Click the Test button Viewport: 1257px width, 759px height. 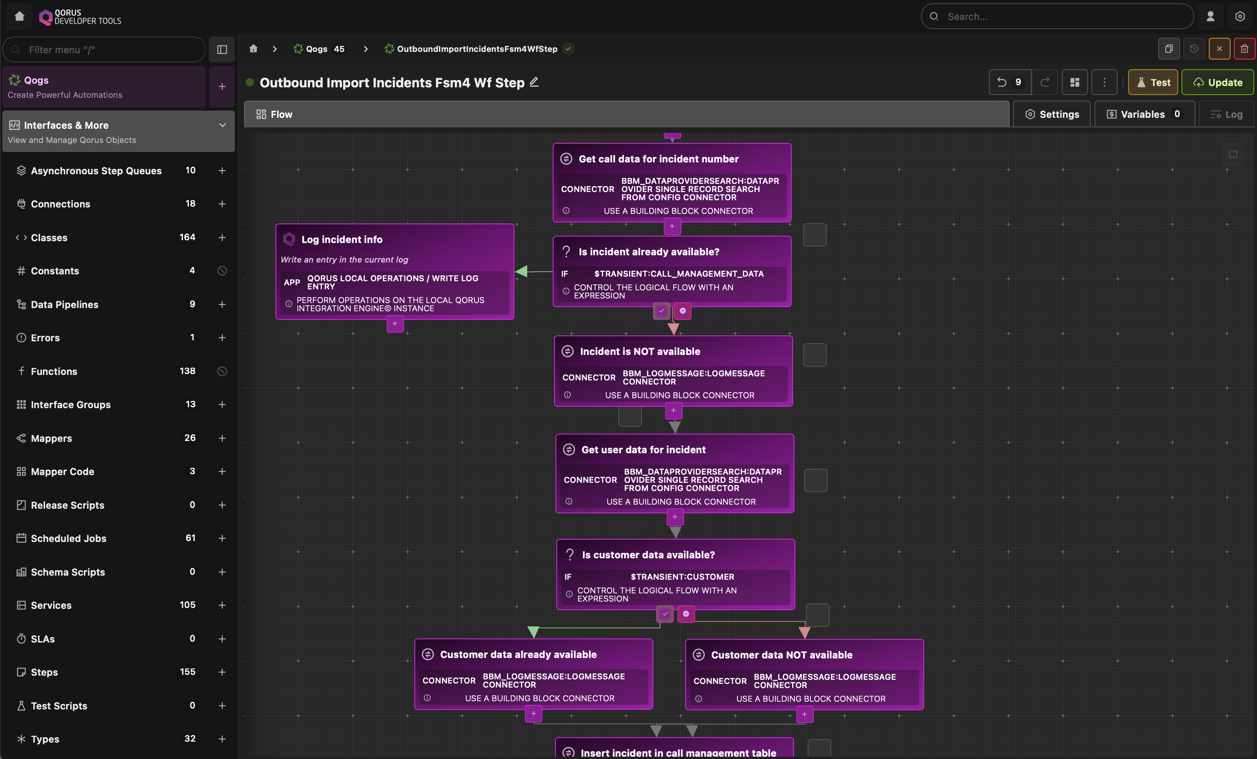(1153, 82)
